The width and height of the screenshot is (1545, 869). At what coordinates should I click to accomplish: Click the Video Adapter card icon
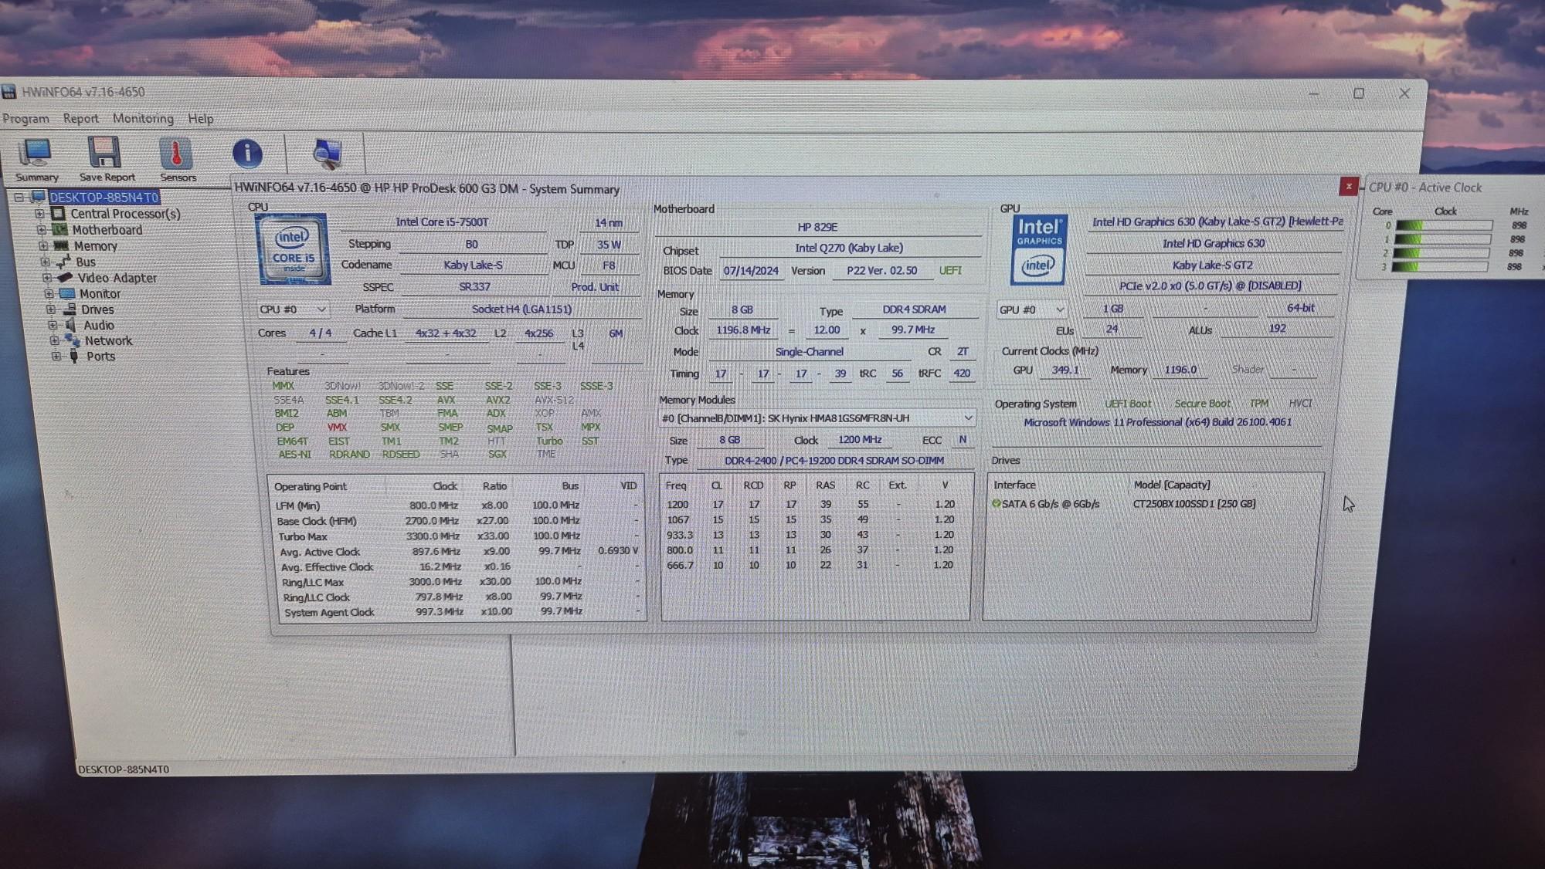[x=65, y=277]
